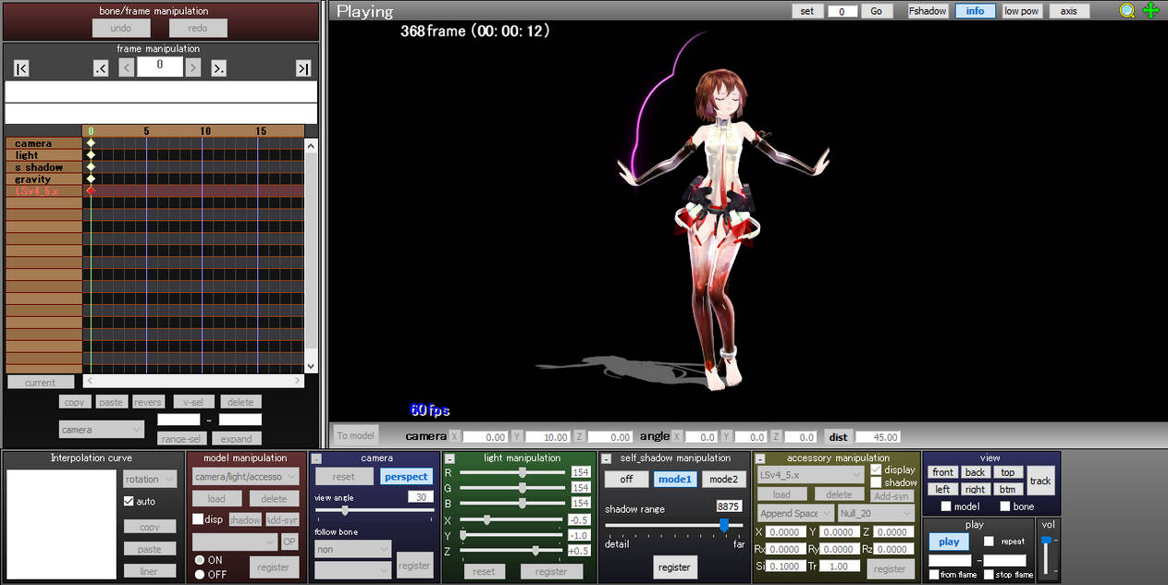Toggle the info viewport option
1168x585 pixels.
pyautogui.click(x=976, y=11)
